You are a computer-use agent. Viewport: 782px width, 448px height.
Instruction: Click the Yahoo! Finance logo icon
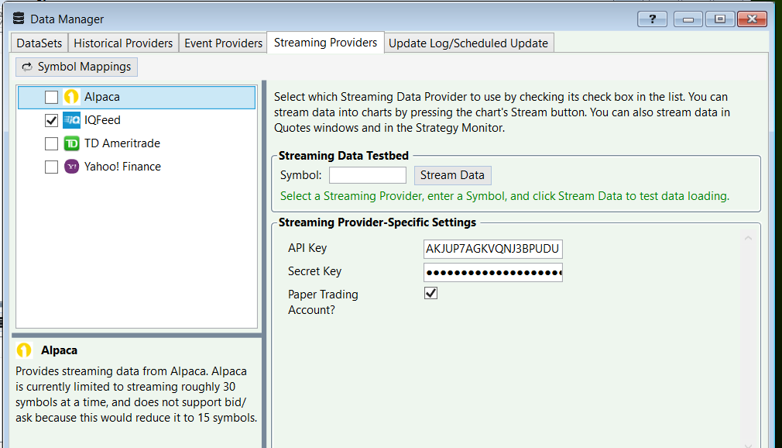72,167
